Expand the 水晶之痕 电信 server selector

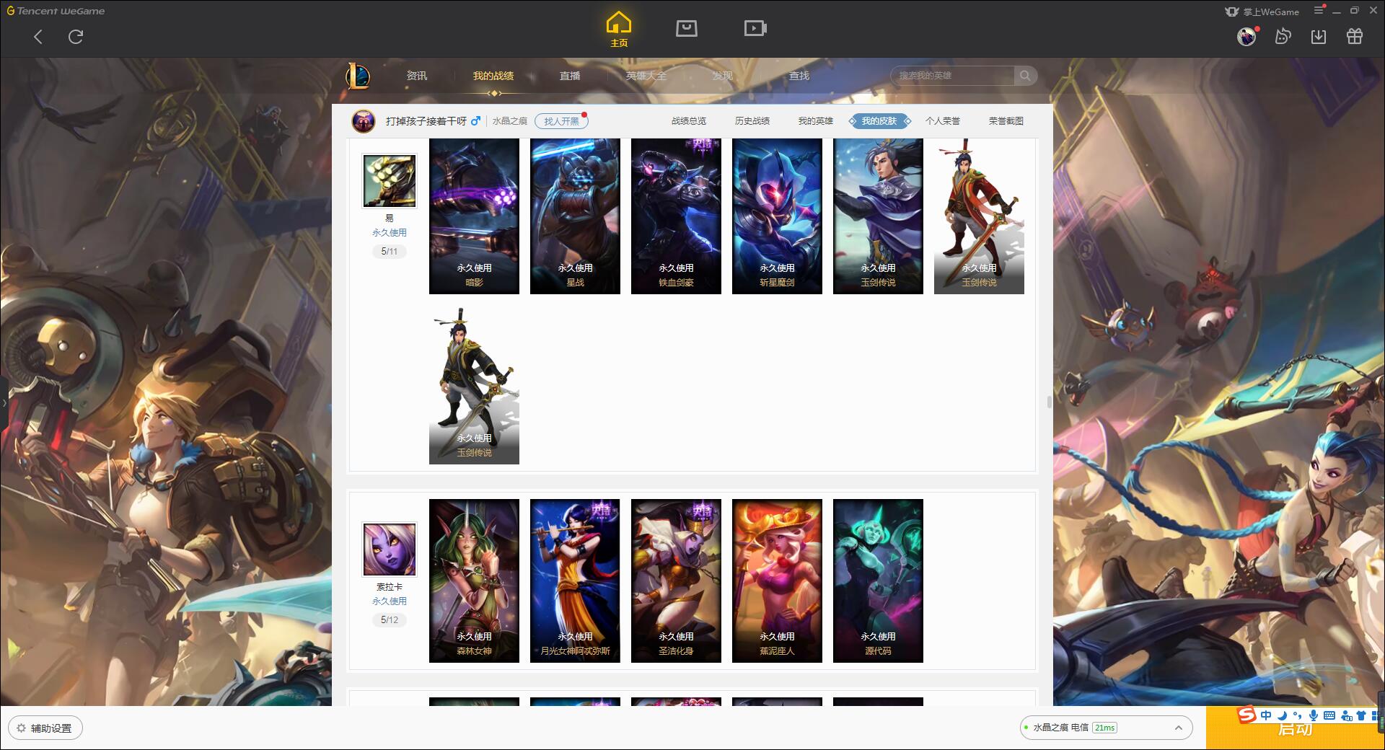pyautogui.click(x=1105, y=728)
